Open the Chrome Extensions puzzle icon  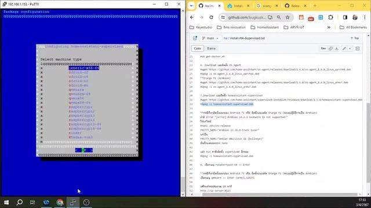pos(330,17)
